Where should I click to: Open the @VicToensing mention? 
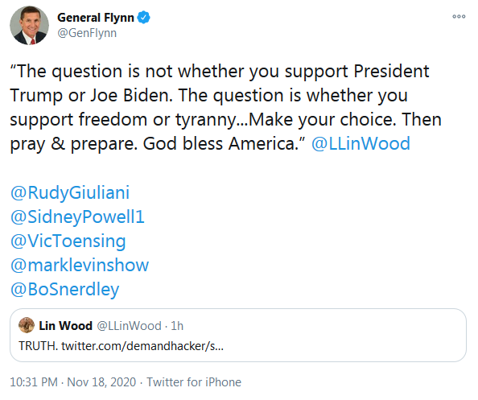click(x=68, y=241)
